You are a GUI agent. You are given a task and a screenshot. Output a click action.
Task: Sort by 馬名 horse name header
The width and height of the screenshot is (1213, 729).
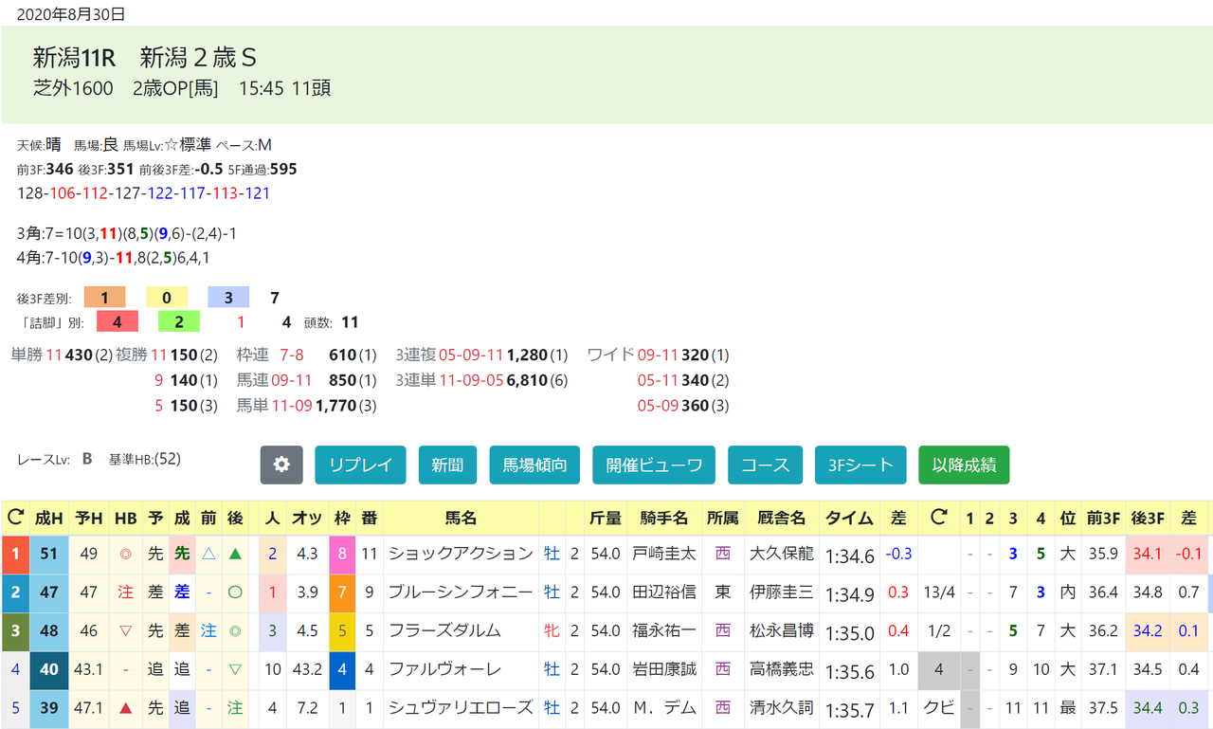tap(461, 518)
